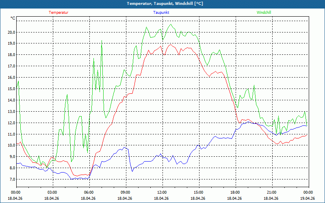Select the 15:00 time axis label

[198, 192]
